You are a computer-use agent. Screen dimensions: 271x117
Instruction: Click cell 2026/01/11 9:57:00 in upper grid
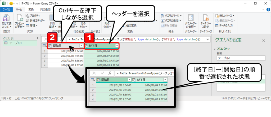click(101, 61)
